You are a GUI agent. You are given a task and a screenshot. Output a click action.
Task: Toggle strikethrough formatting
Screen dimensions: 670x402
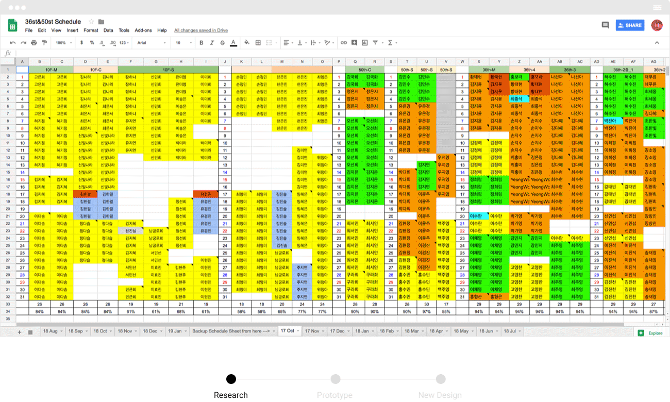tap(222, 43)
